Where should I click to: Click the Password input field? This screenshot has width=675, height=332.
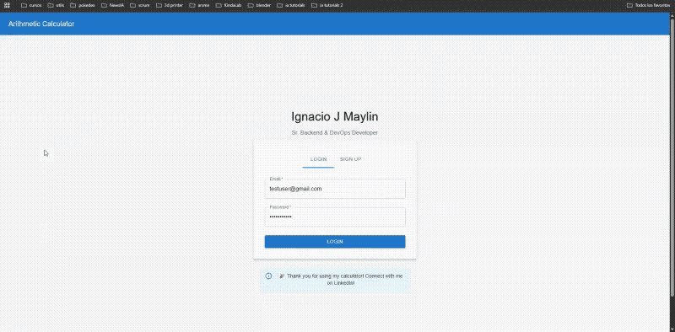coord(335,217)
